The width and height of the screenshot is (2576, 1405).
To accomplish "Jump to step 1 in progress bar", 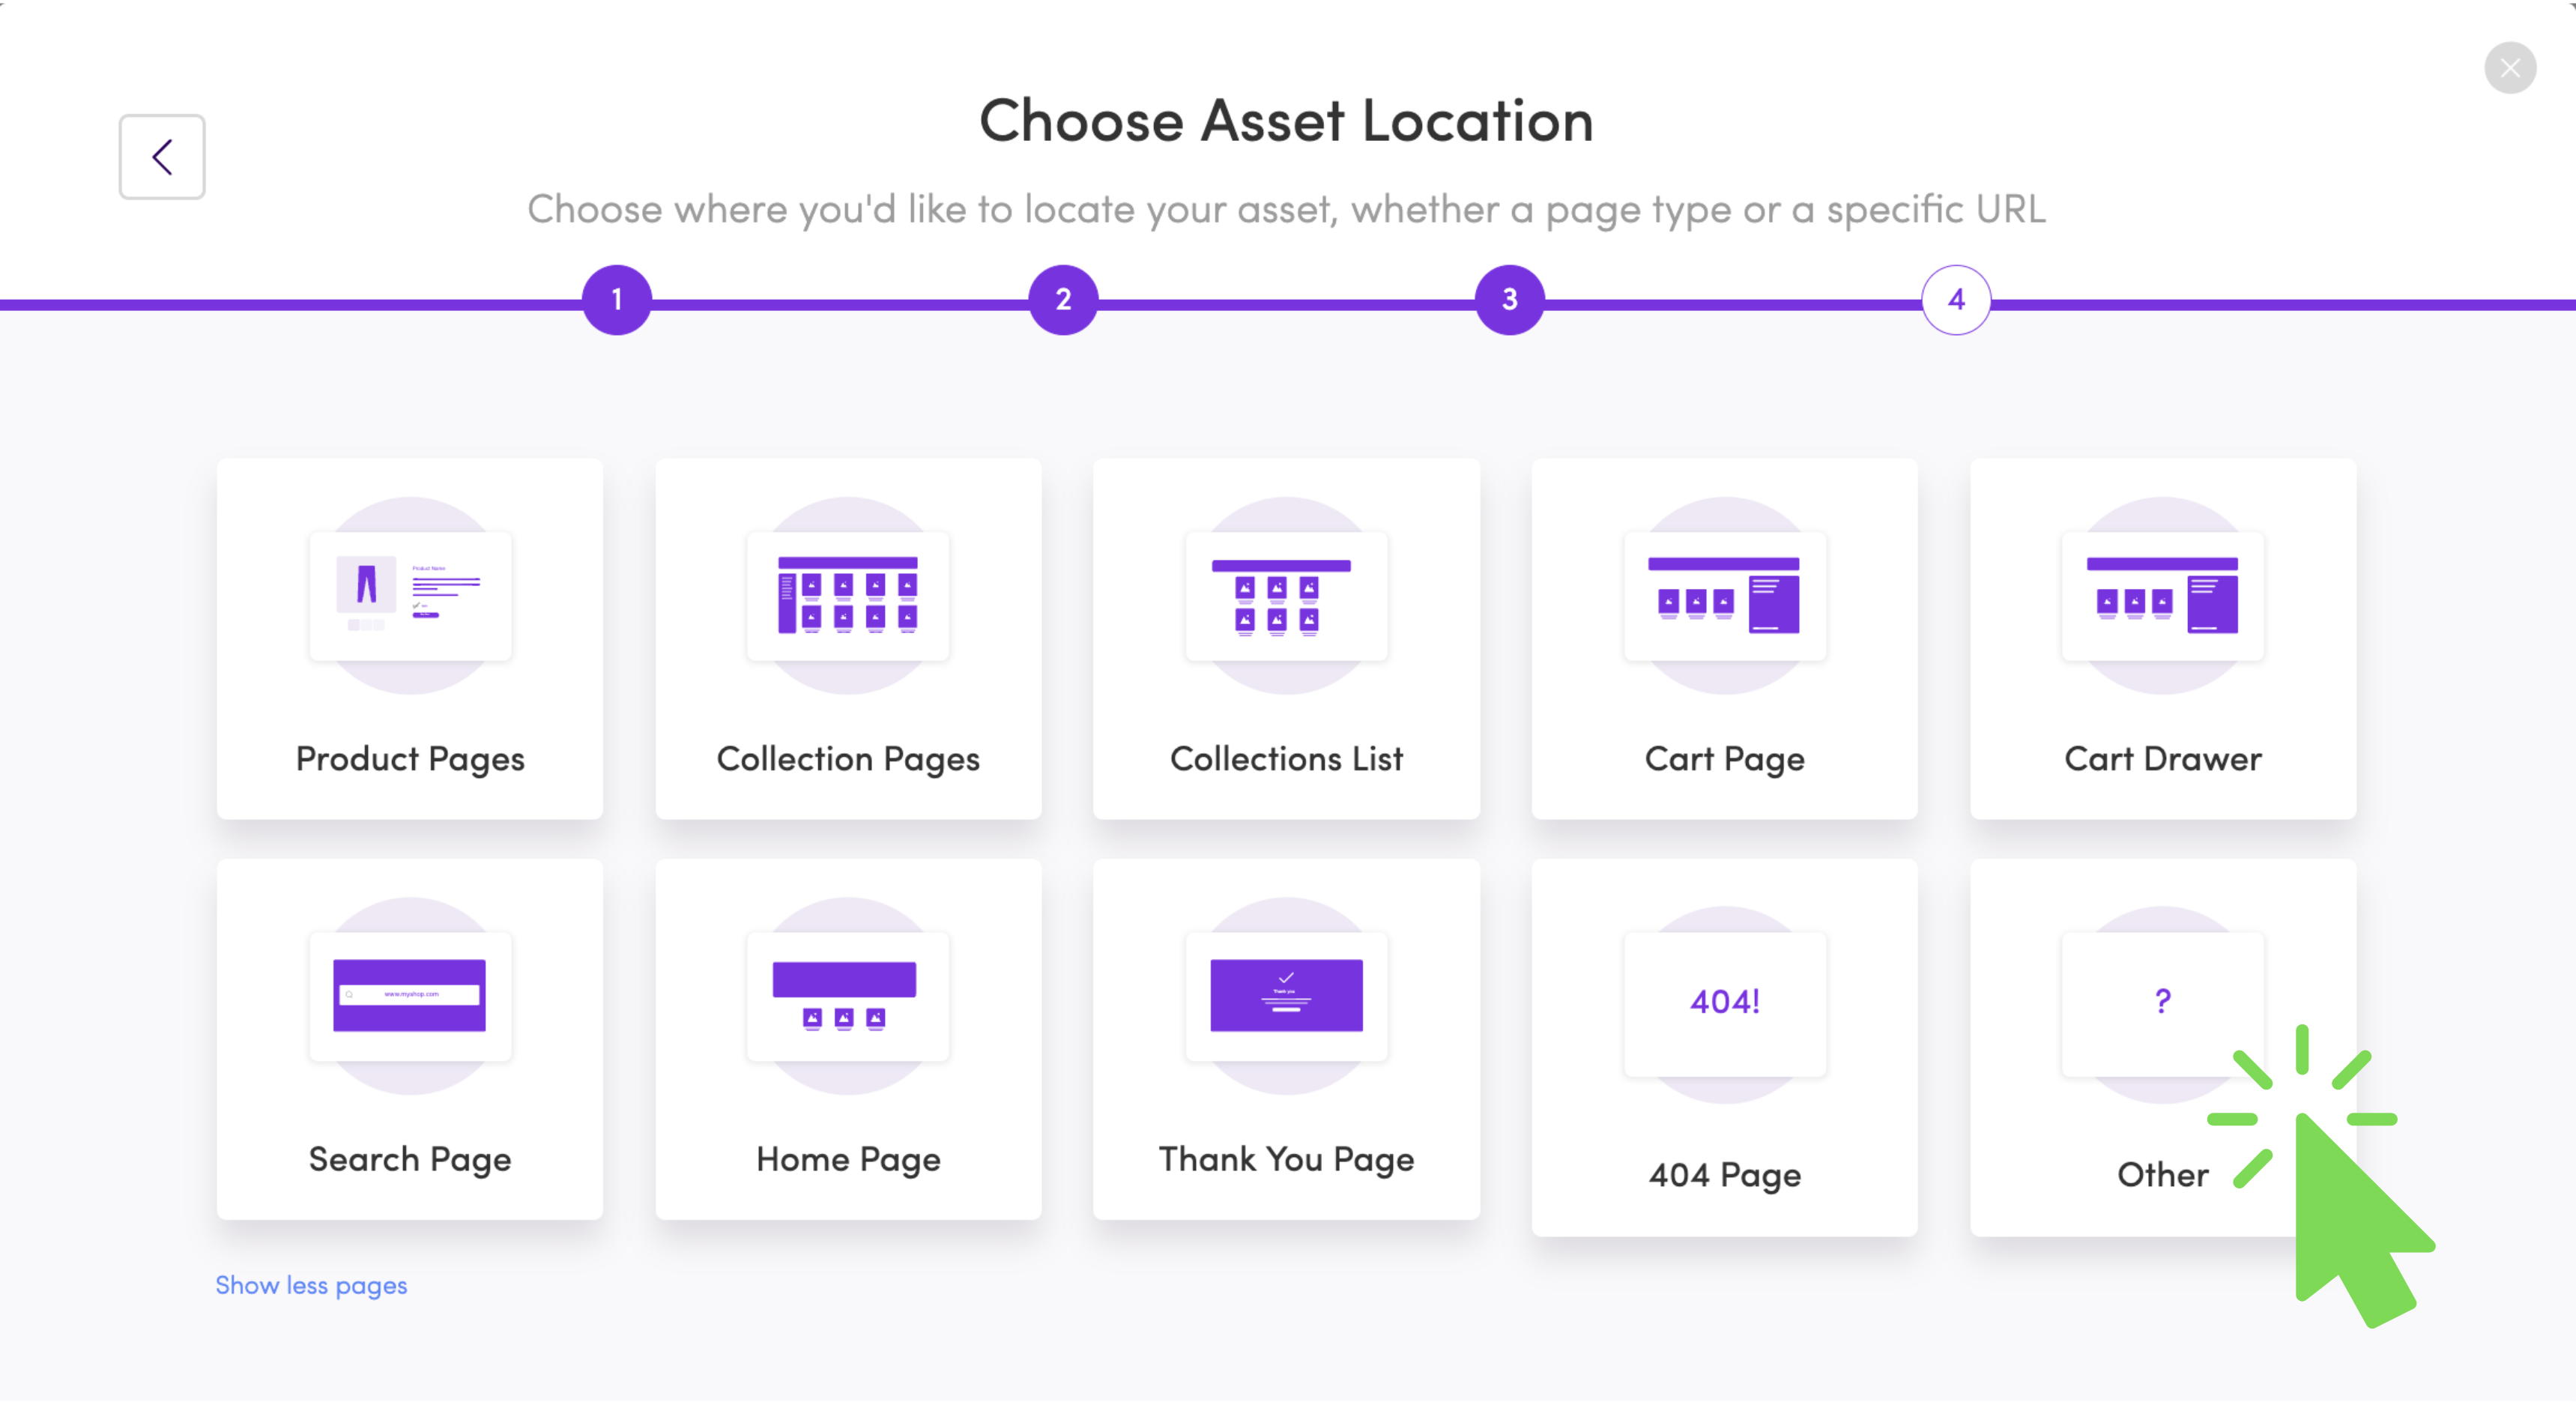I will tap(617, 299).
